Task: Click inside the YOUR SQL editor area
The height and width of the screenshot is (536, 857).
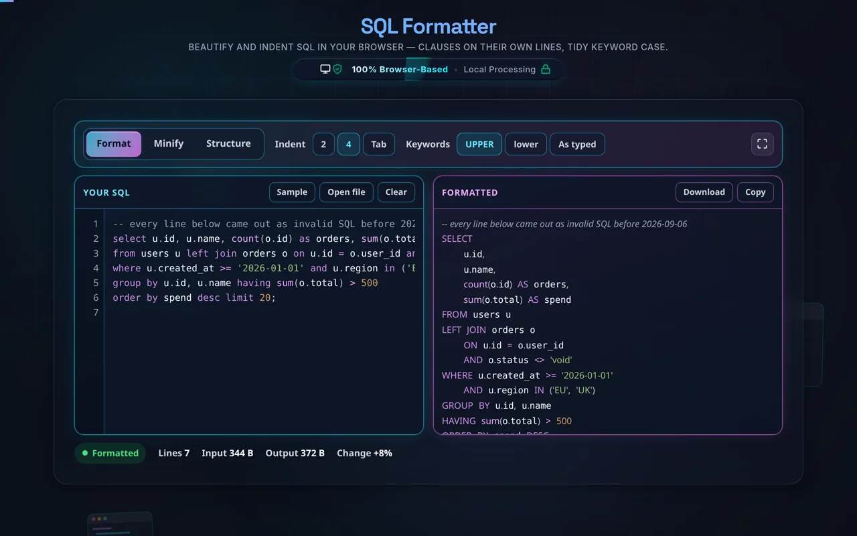Action: pos(264,322)
